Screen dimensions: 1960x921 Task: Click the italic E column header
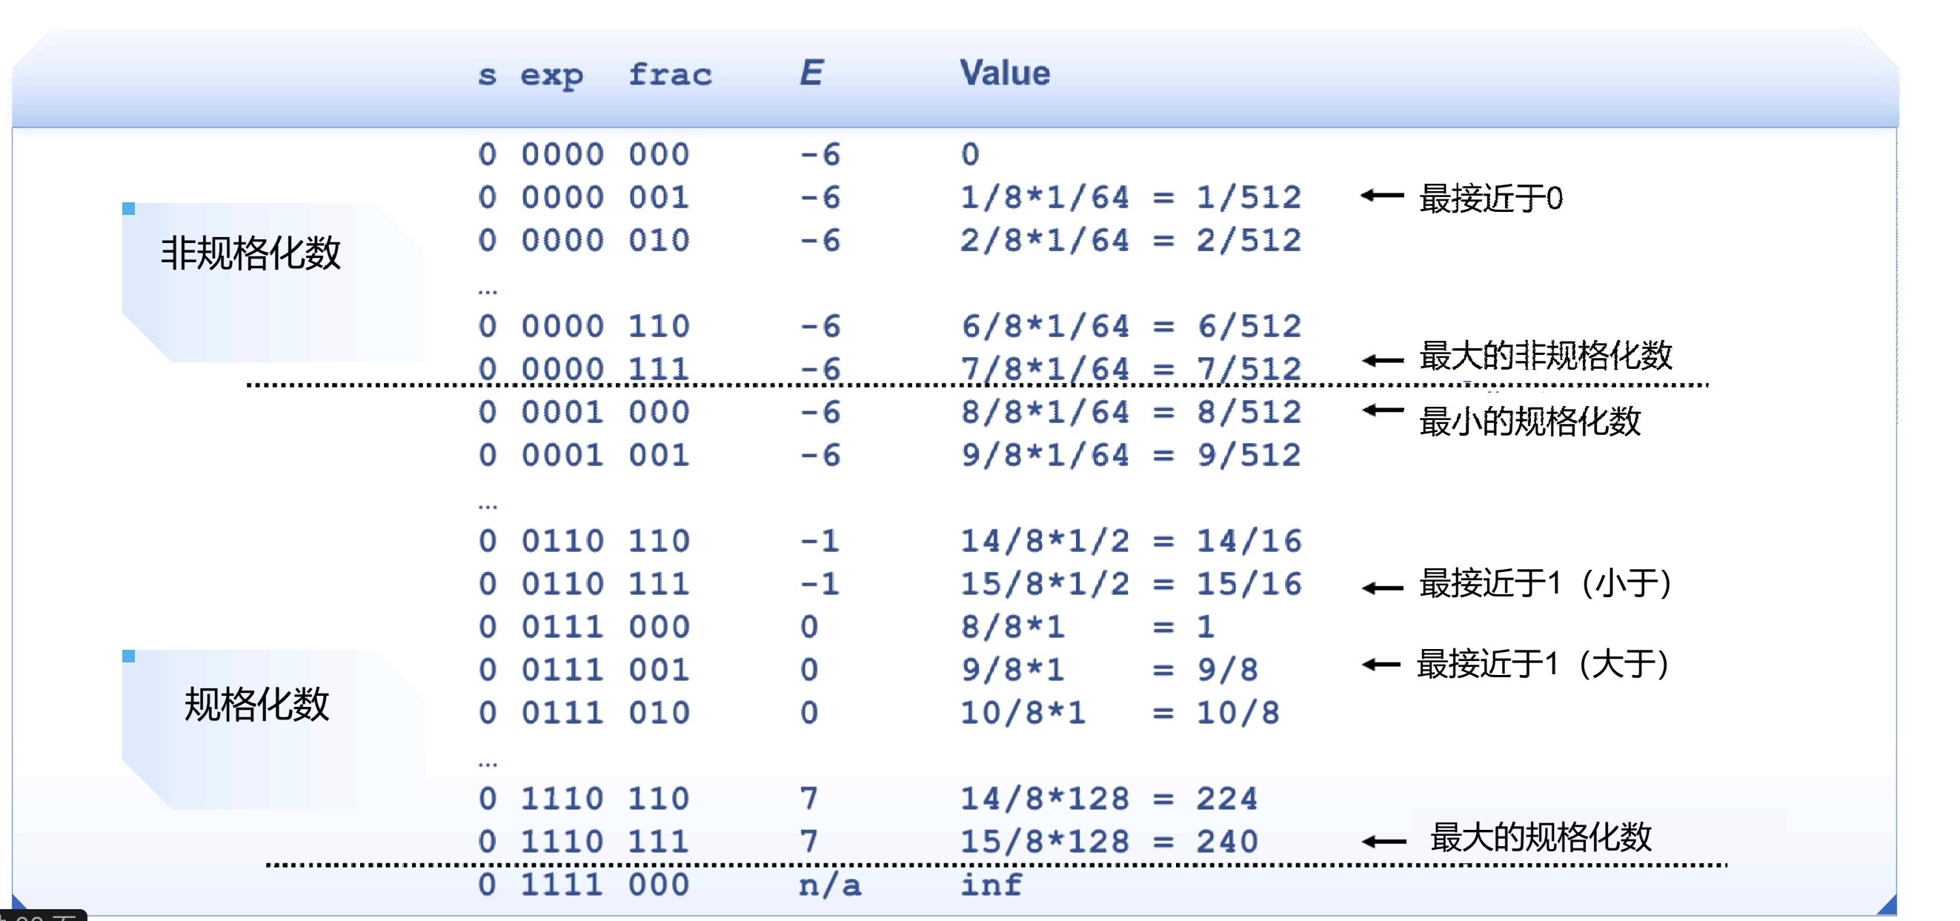click(811, 73)
